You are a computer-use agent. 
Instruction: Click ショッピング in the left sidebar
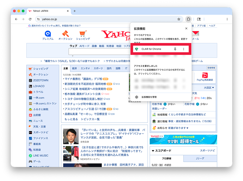(41, 69)
